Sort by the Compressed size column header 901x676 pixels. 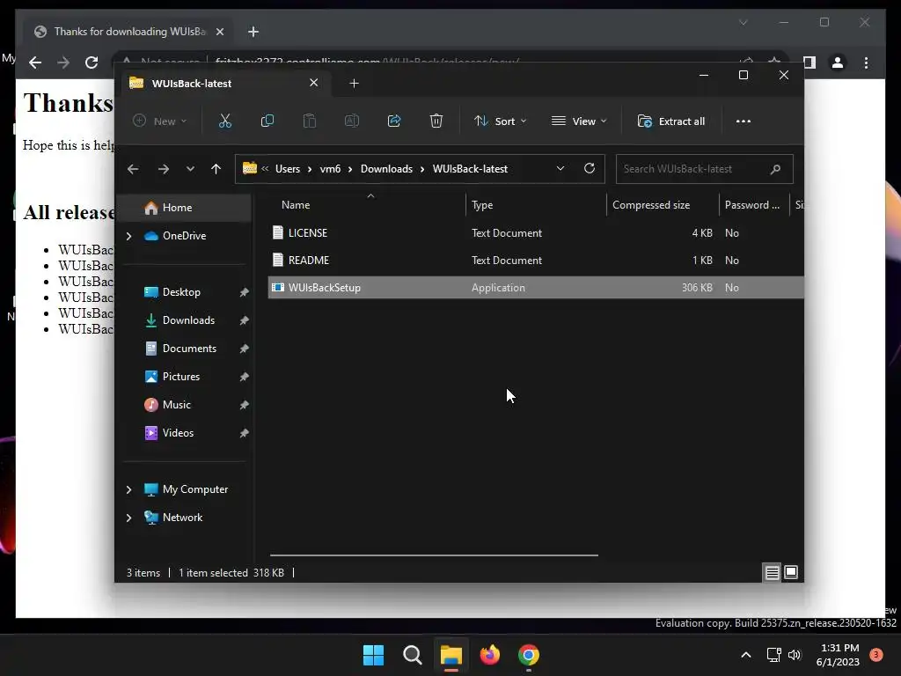click(663, 204)
